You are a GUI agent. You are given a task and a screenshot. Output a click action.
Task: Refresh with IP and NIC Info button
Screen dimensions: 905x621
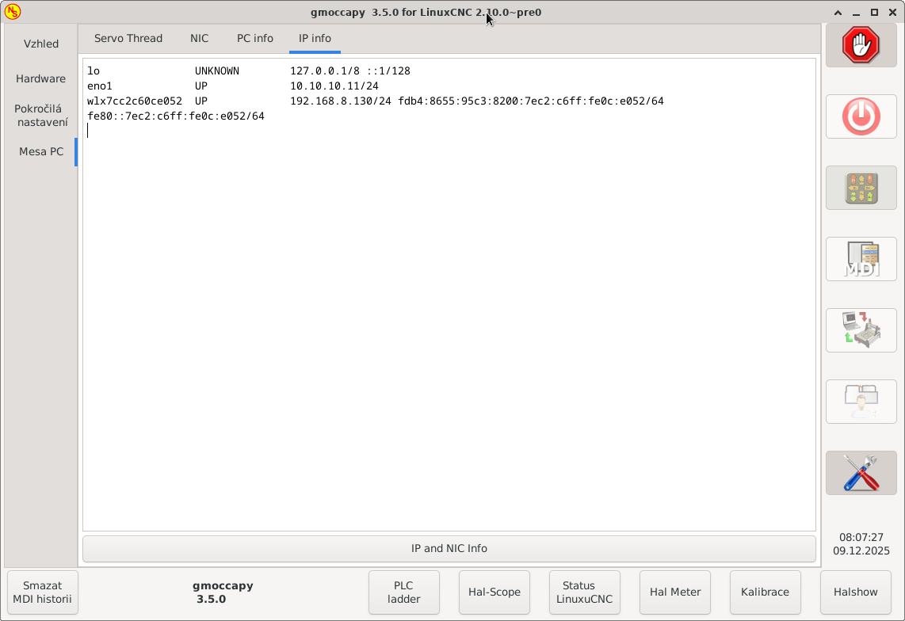click(x=449, y=548)
